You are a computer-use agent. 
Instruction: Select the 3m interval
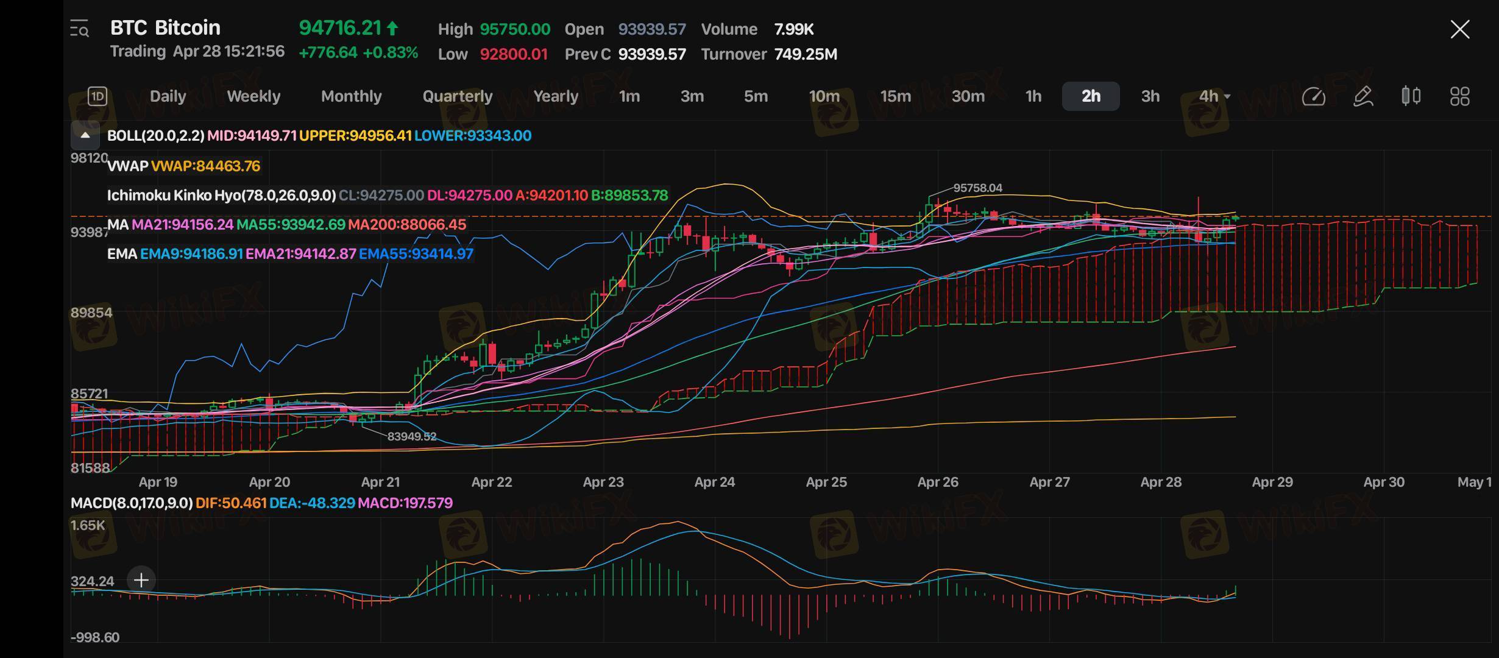[x=692, y=96]
